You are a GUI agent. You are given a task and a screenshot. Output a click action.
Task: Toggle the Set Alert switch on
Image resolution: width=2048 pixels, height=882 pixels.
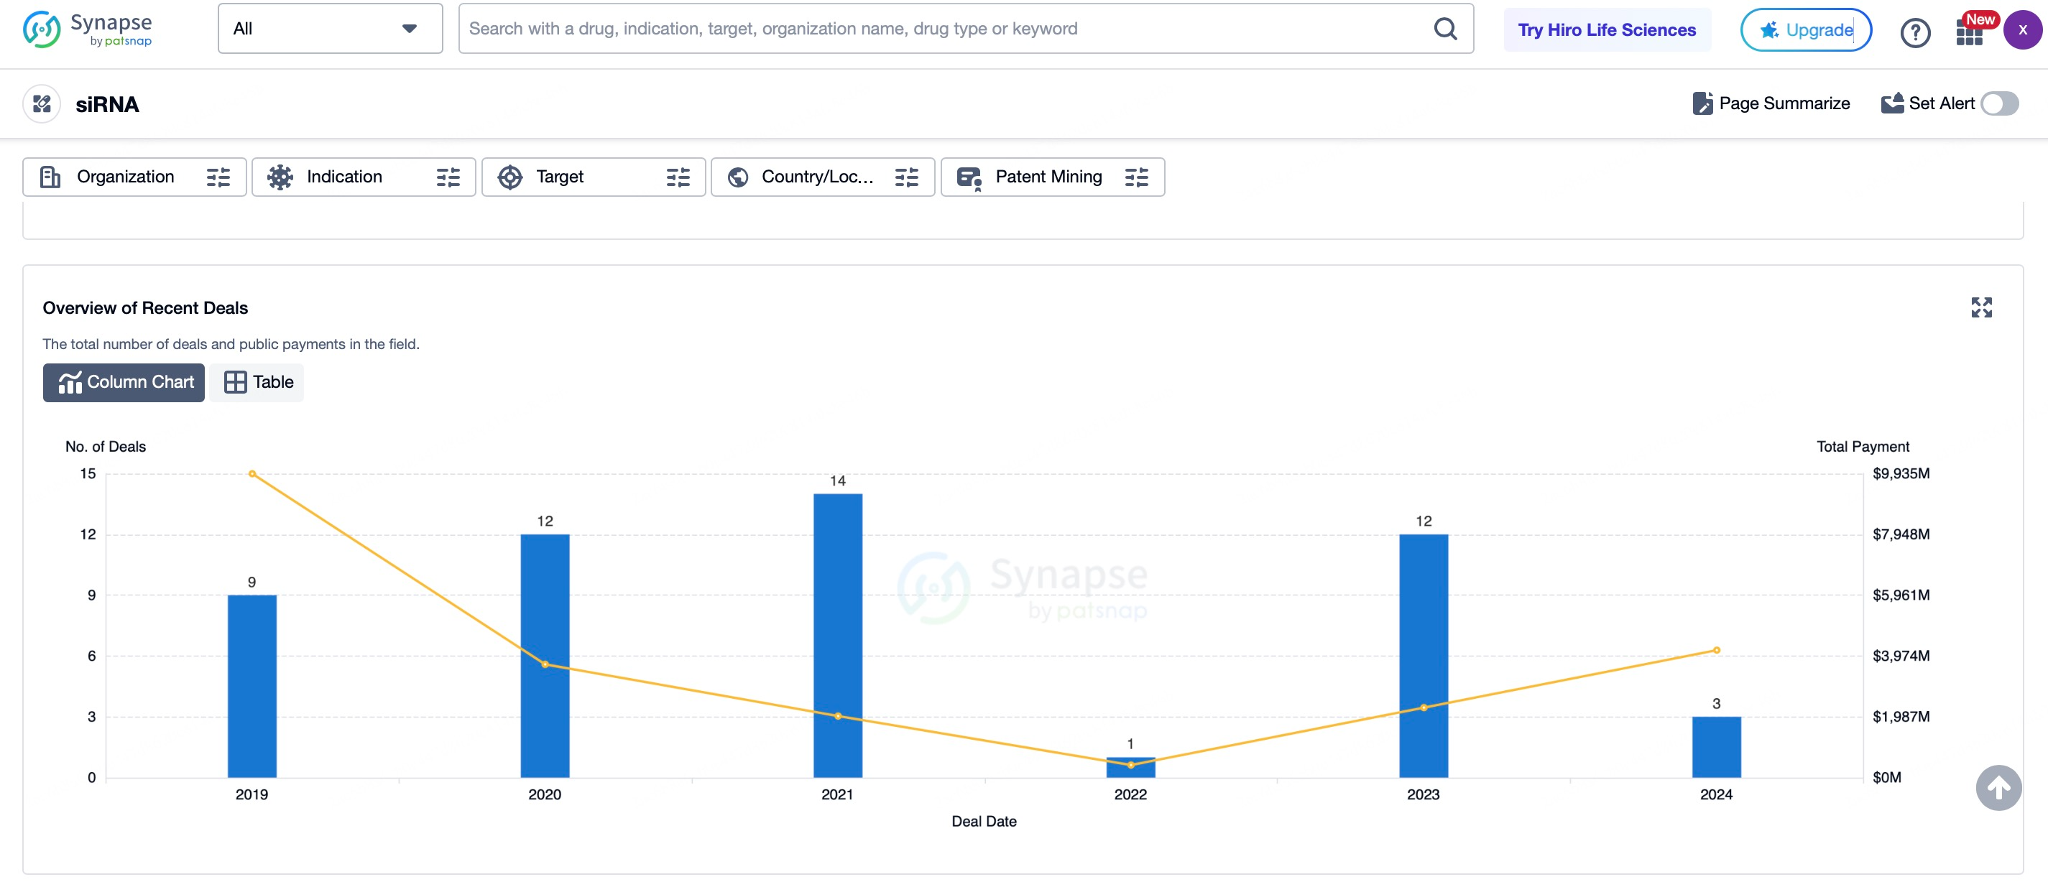click(x=2003, y=103)
